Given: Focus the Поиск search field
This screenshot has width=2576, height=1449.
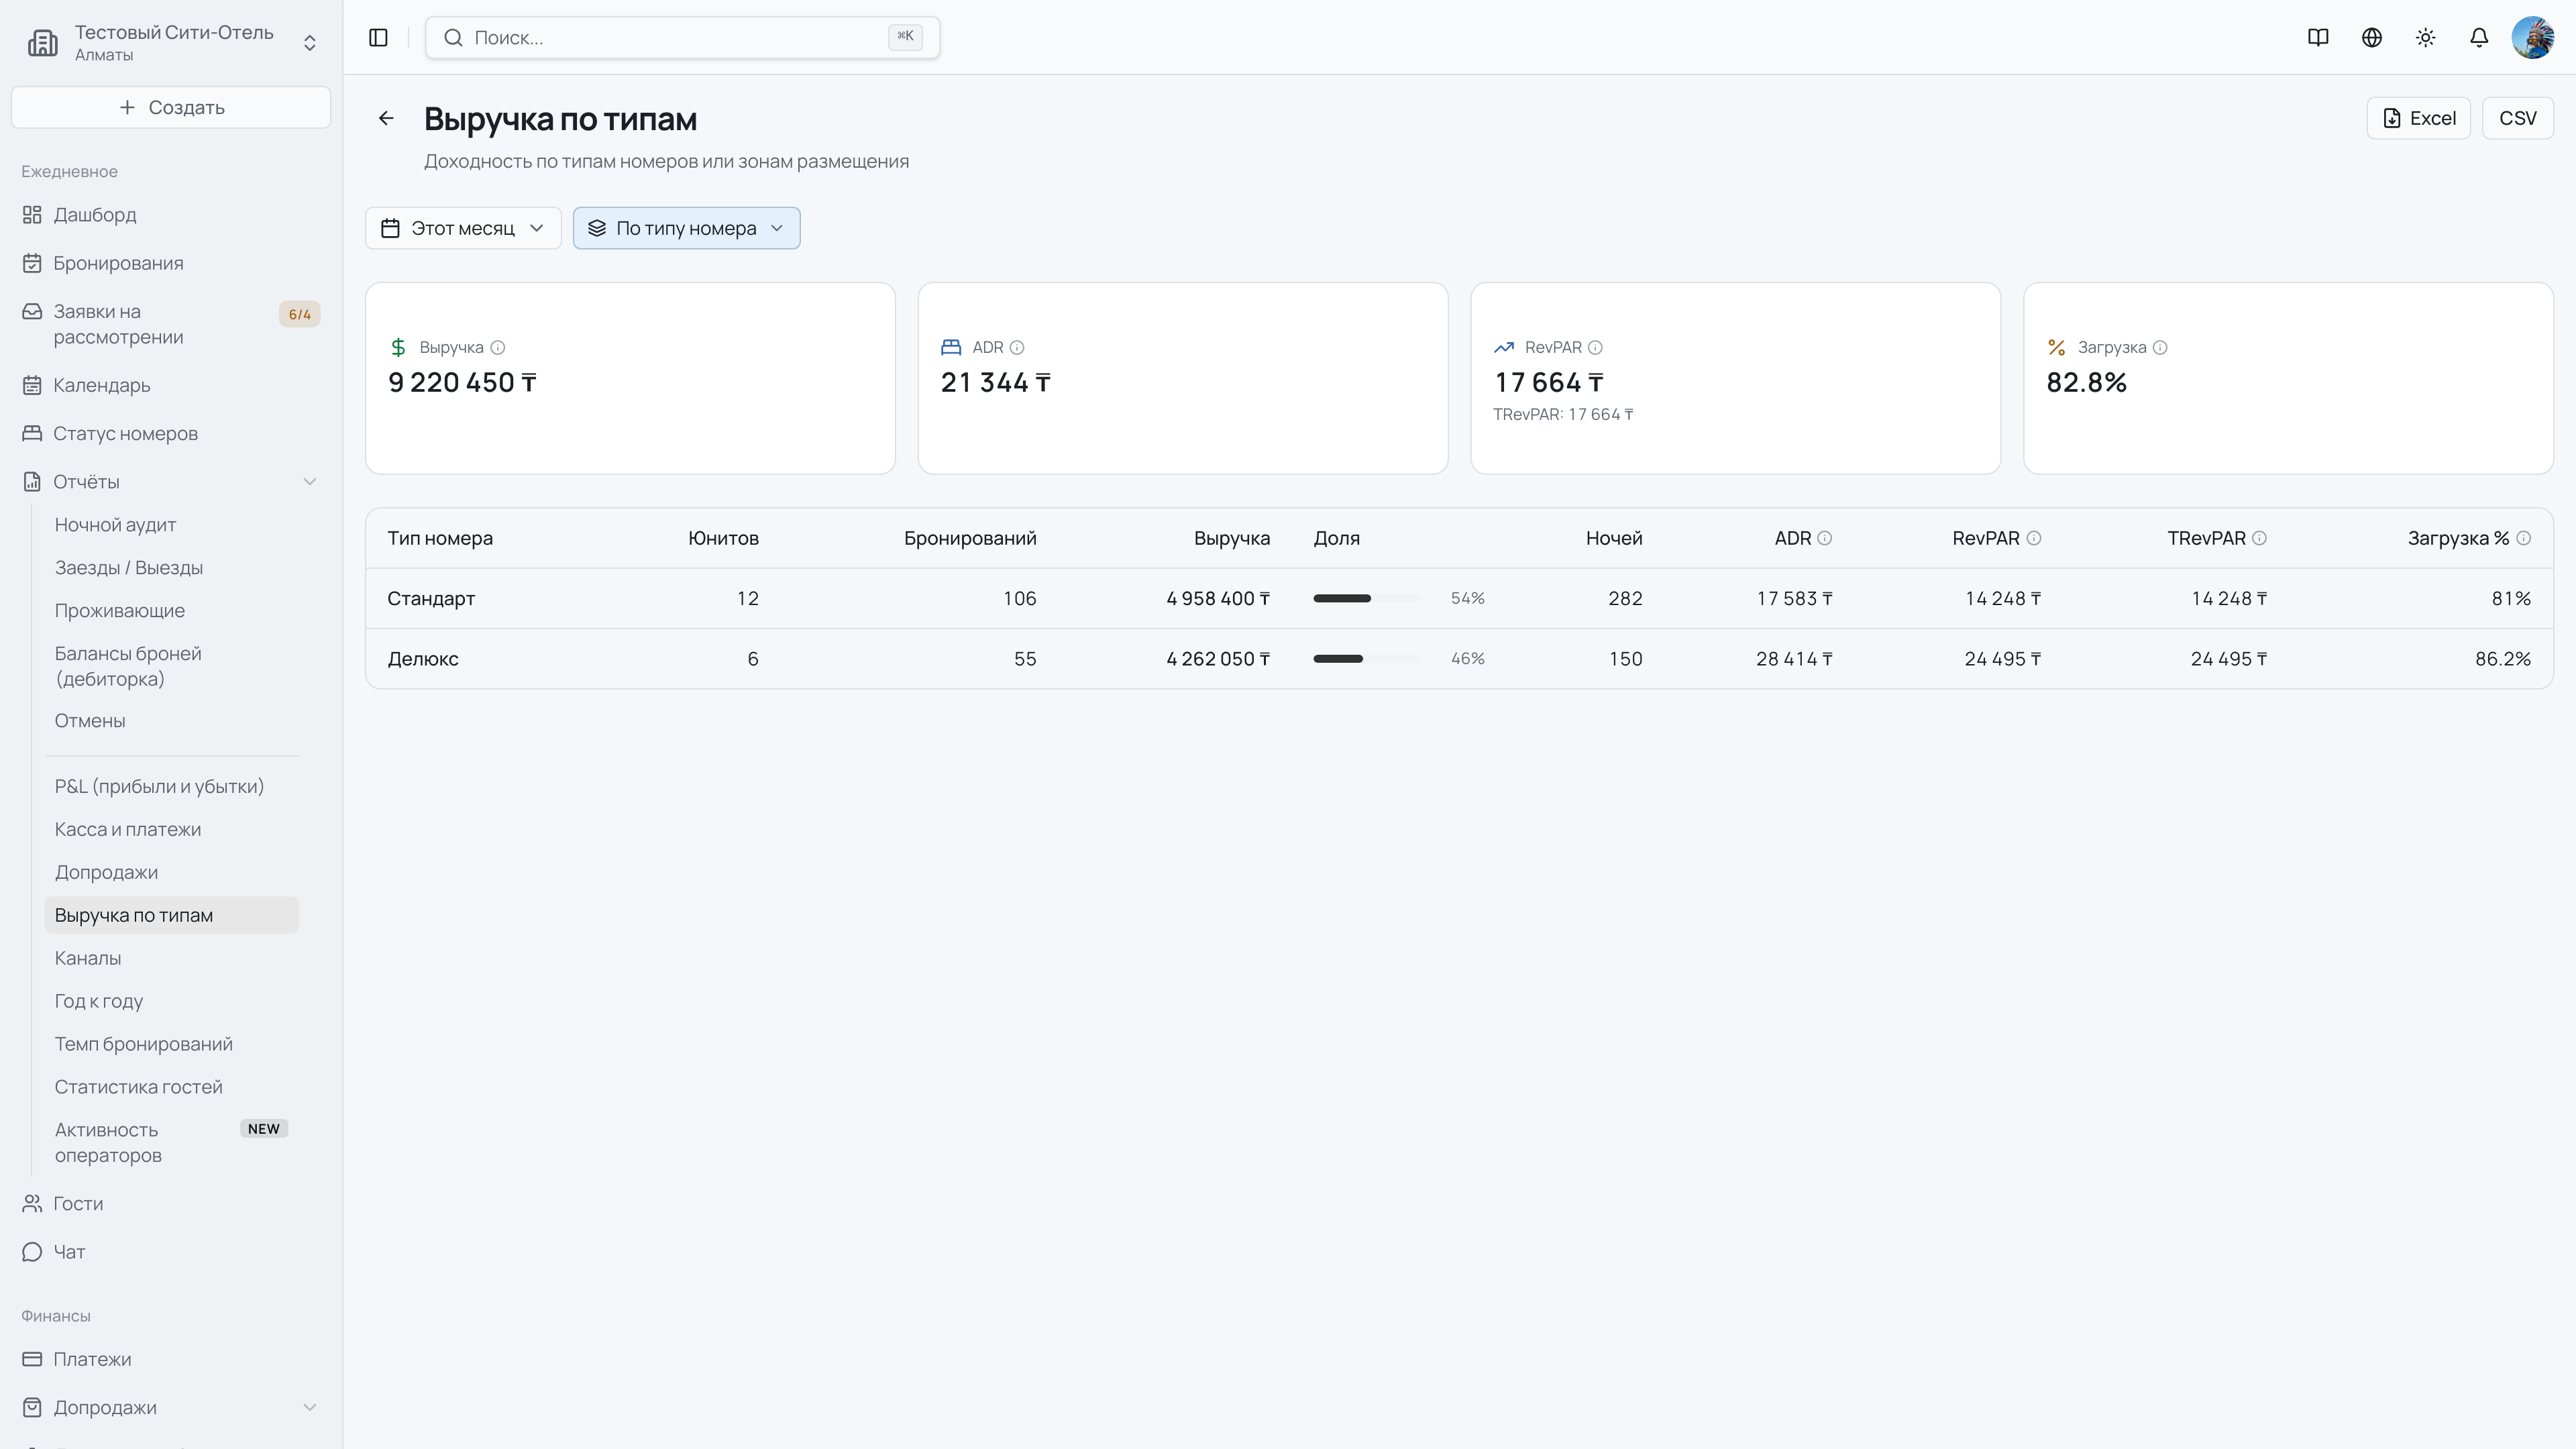Looking at the screenshot, I should [x=682, y=37].
